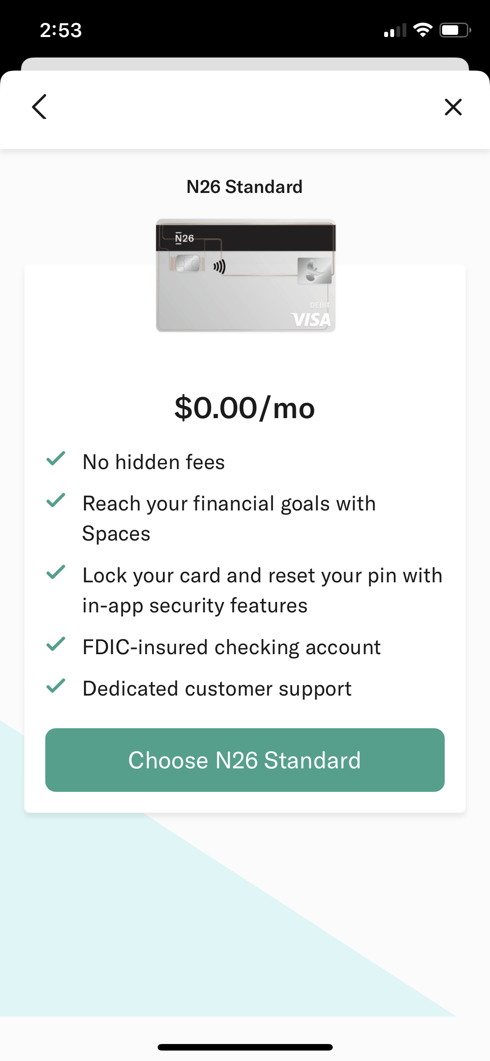Tap the N26 Standard debit card image
Viewport: 490px width, 1061px height.
[x=246, y=275]
